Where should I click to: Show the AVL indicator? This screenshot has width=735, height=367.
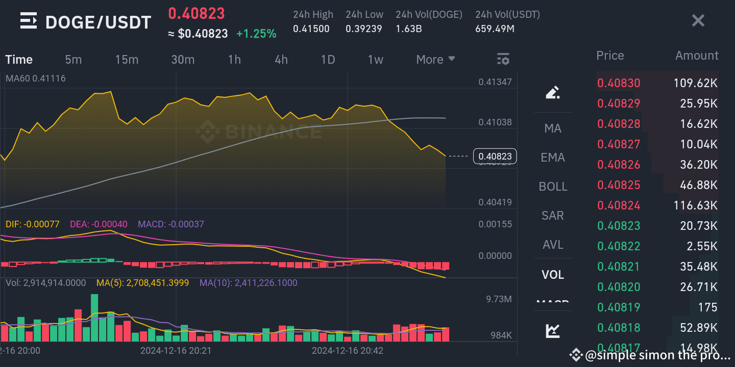(x=553, y=244)
